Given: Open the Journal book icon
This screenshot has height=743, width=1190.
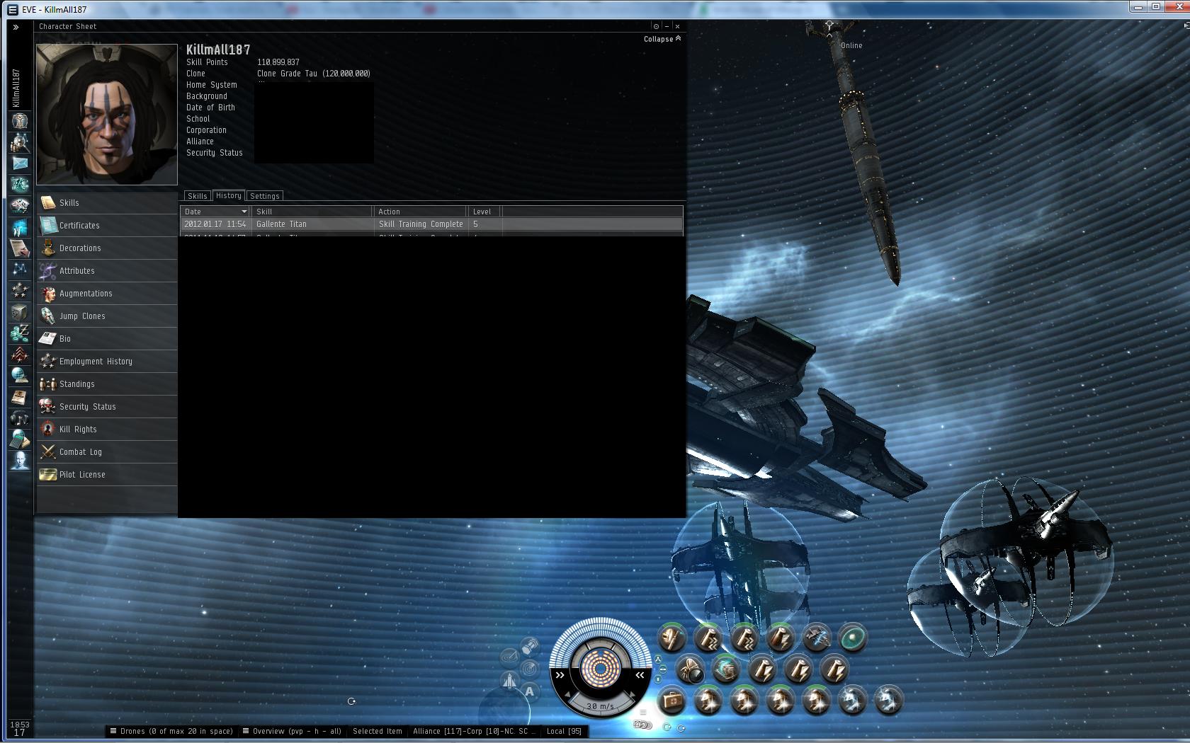Looking at the screenshot, I should point(20,397).
